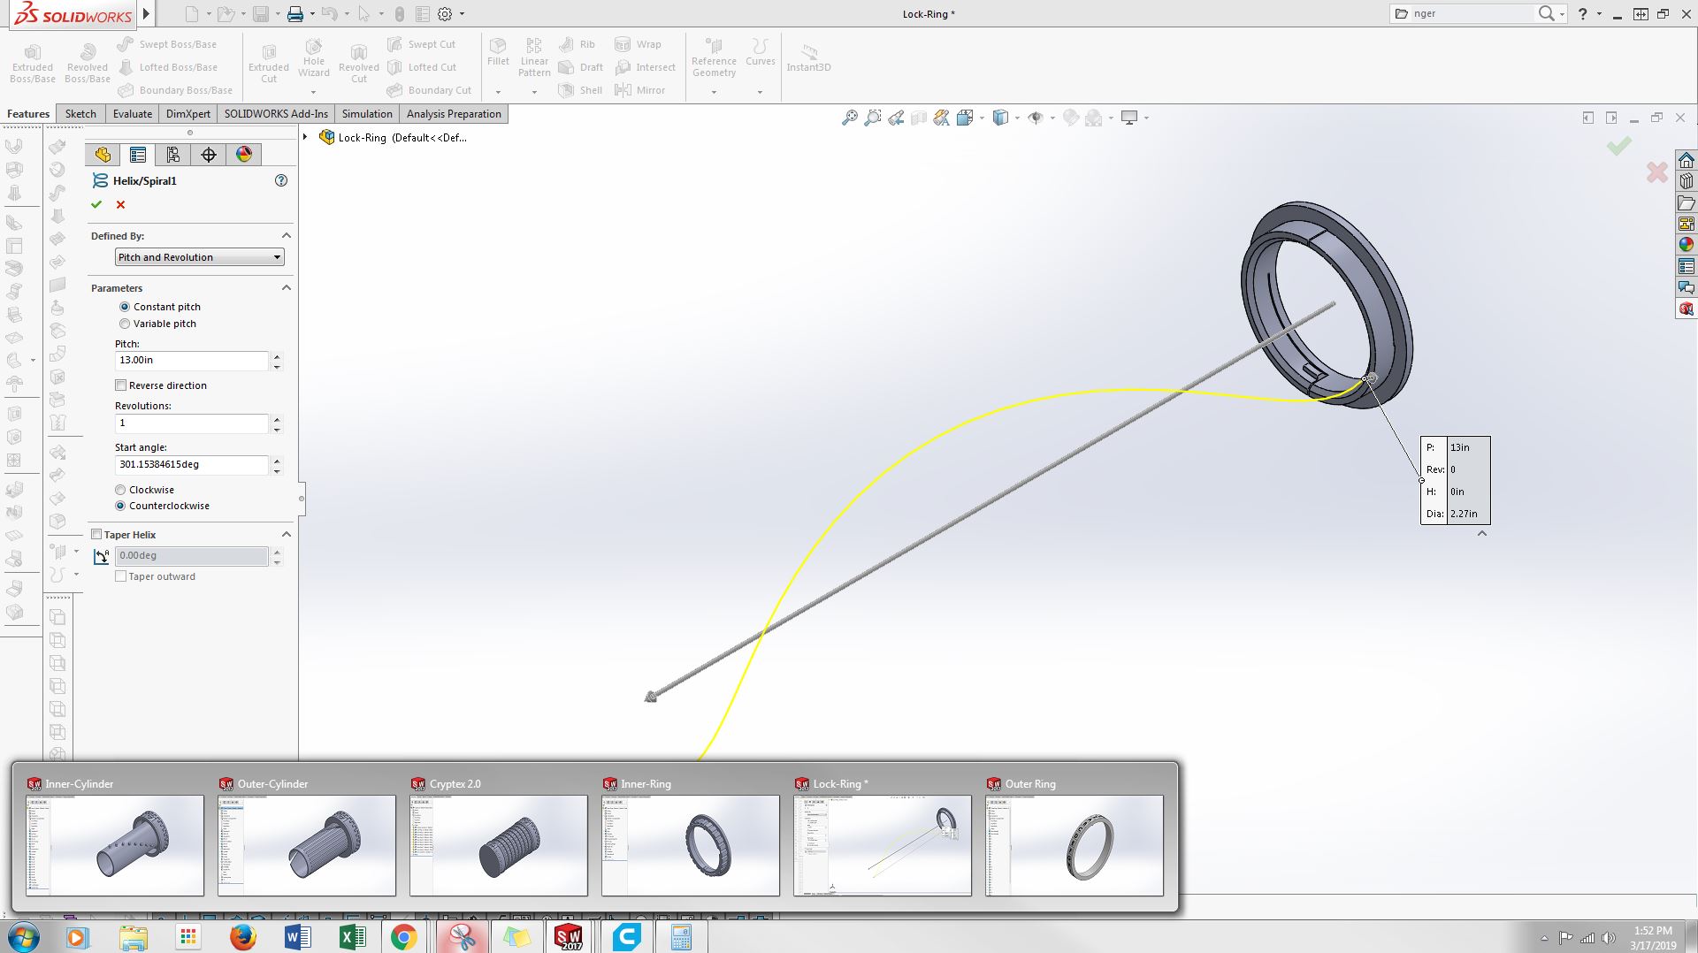1698x953 pixels.
Task: Click the Zoom to Area view icon
Action: coord(873,118)
